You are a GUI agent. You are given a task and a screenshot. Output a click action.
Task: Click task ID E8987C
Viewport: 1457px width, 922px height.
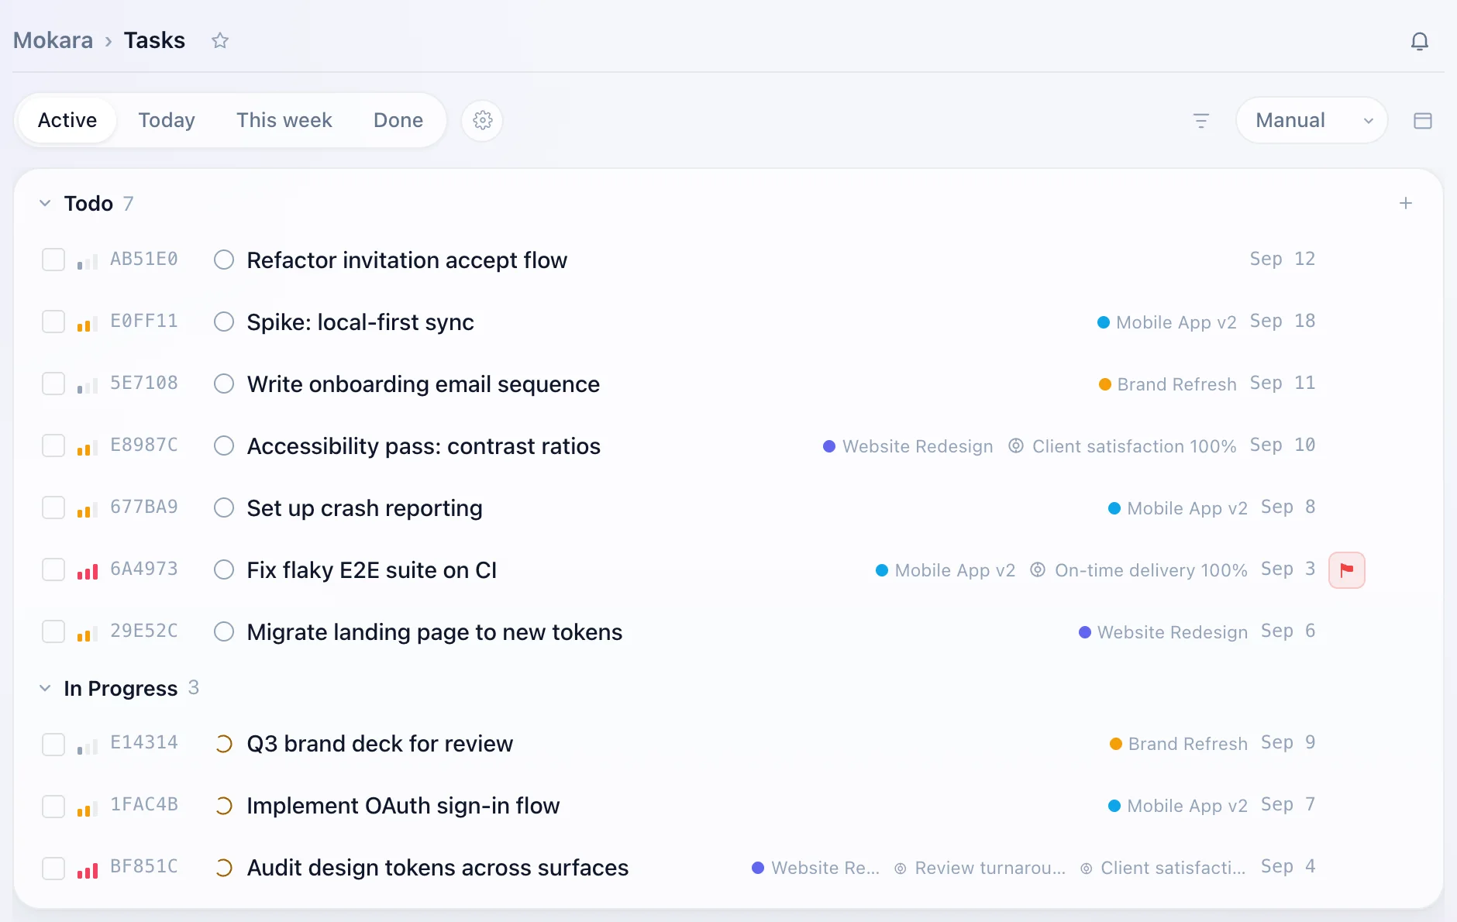144,445
